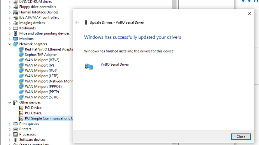Close the Update Drivers dialog with X
The image size is (259, 145).
249,13
